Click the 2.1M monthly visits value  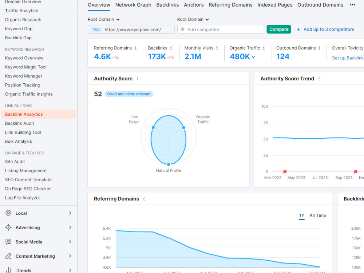click(193, 56)
